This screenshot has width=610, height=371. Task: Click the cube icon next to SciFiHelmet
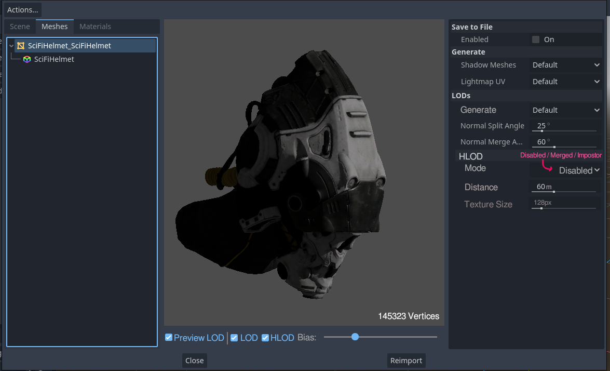point(26,59)
